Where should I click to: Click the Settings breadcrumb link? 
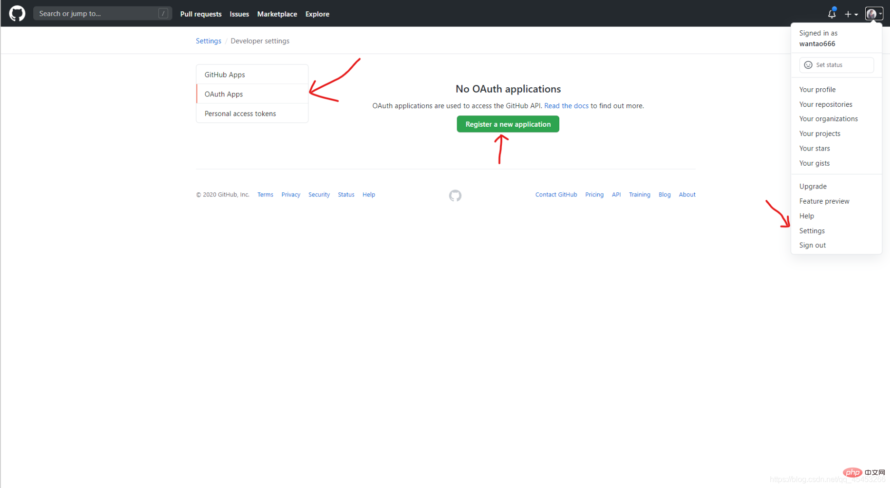(x=209, y=41)
